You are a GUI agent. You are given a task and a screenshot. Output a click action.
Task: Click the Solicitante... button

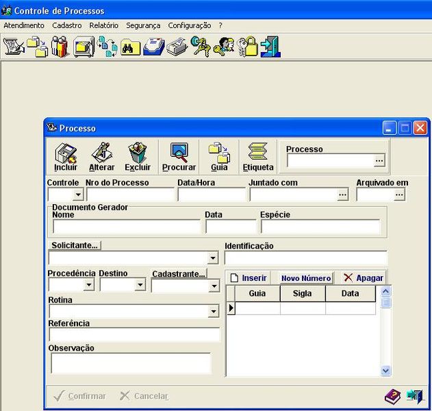coord(75,245)
